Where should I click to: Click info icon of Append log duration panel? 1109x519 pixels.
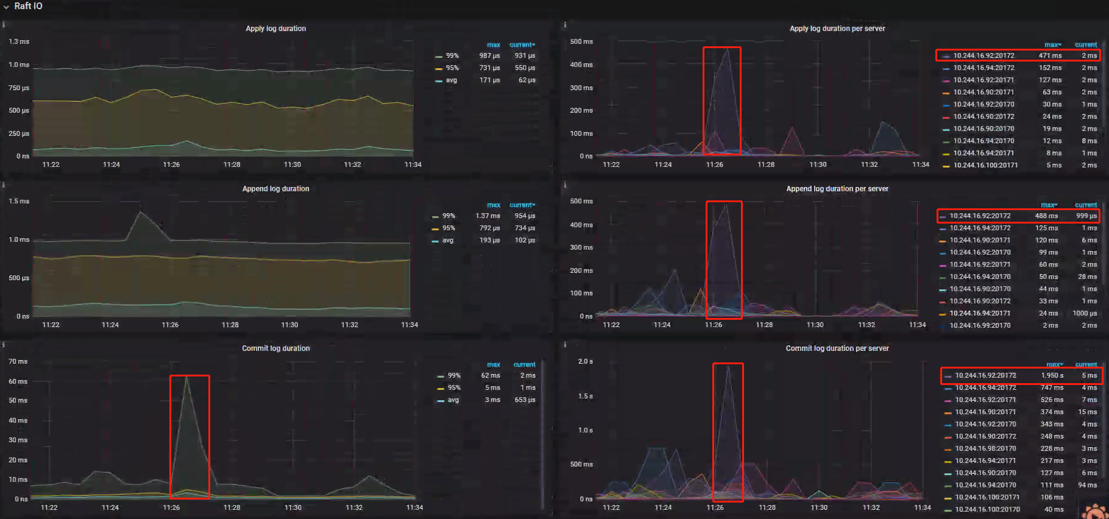[x=4, y=185]
